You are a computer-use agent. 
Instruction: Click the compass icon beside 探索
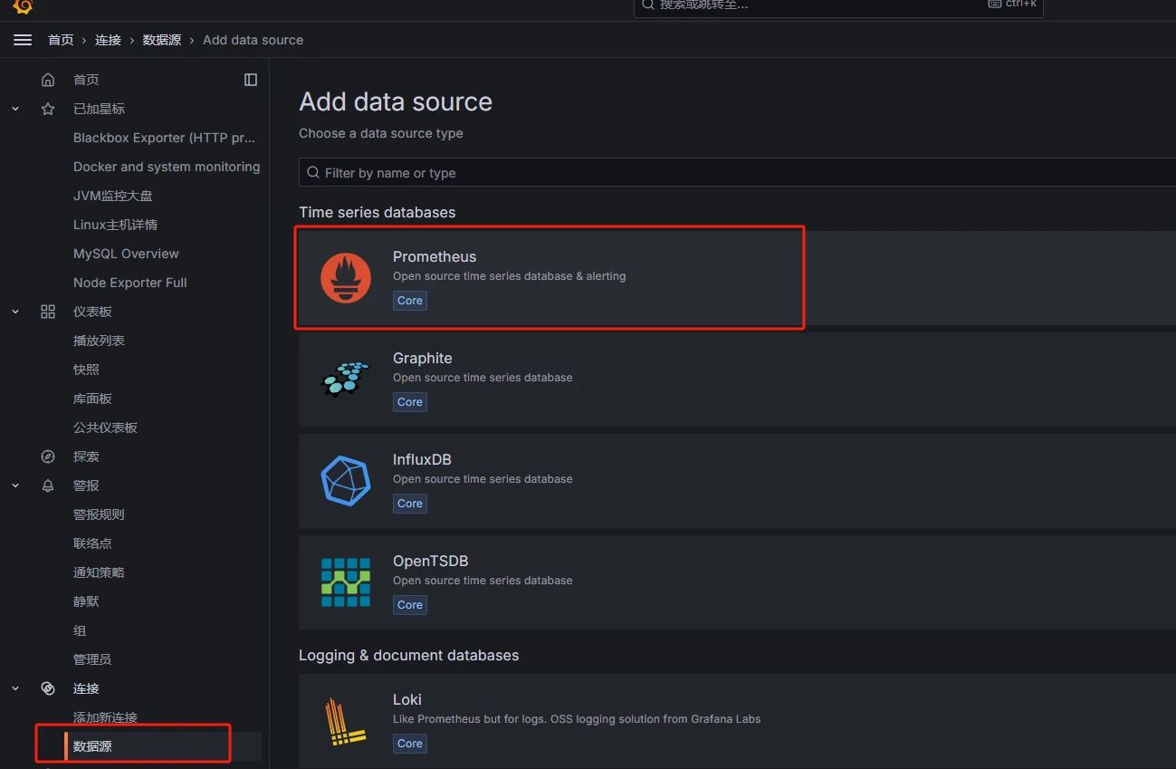click(x=48, y=457)
